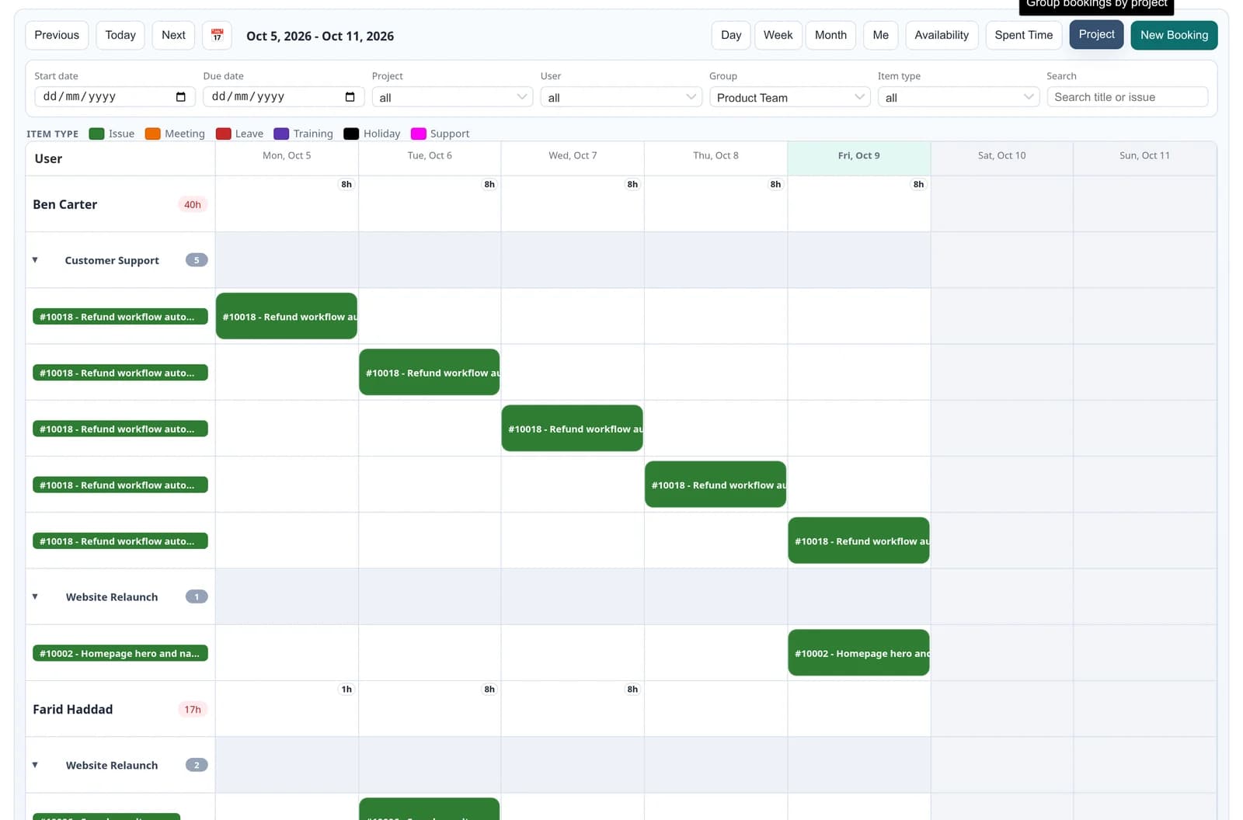Image resolution: width=1243 pixels, height=820 pixels.
Task: Click Ben Carter's 40h total badge
Action: coord(193,204)
